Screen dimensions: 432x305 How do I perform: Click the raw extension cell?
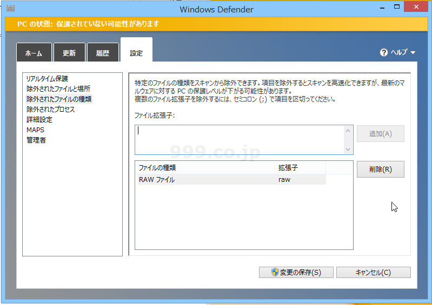tap(284, 180)
